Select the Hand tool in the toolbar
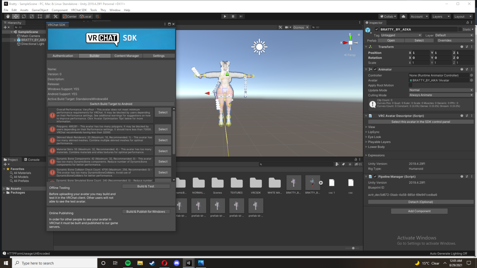 coord(8,16)
